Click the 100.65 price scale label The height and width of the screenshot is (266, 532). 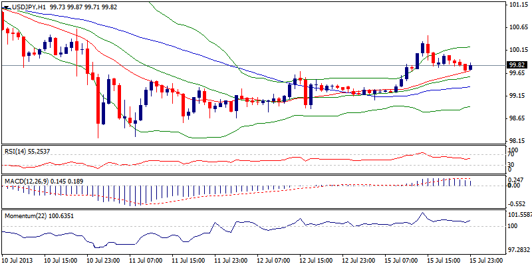(x=517, y=27)
